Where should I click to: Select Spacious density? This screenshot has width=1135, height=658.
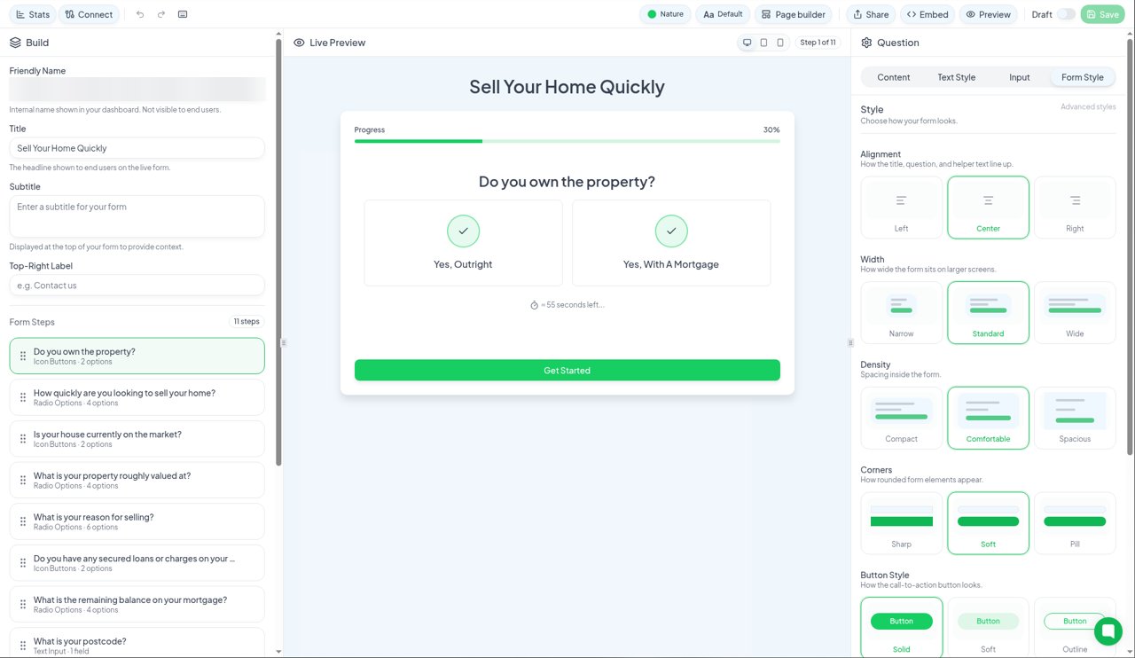pos(1075,418)
